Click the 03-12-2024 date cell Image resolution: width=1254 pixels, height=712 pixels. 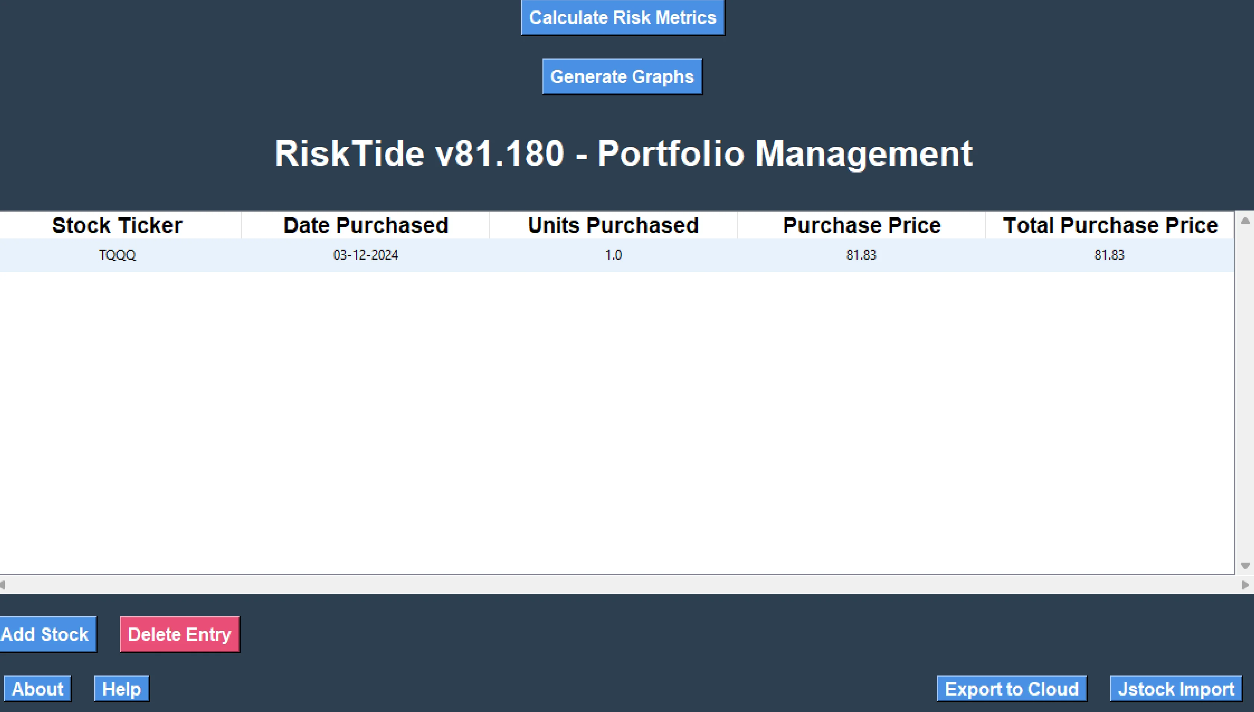point(366,255)
